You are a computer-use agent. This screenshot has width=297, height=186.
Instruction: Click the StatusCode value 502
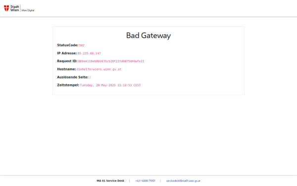click(x=82, y=45)
